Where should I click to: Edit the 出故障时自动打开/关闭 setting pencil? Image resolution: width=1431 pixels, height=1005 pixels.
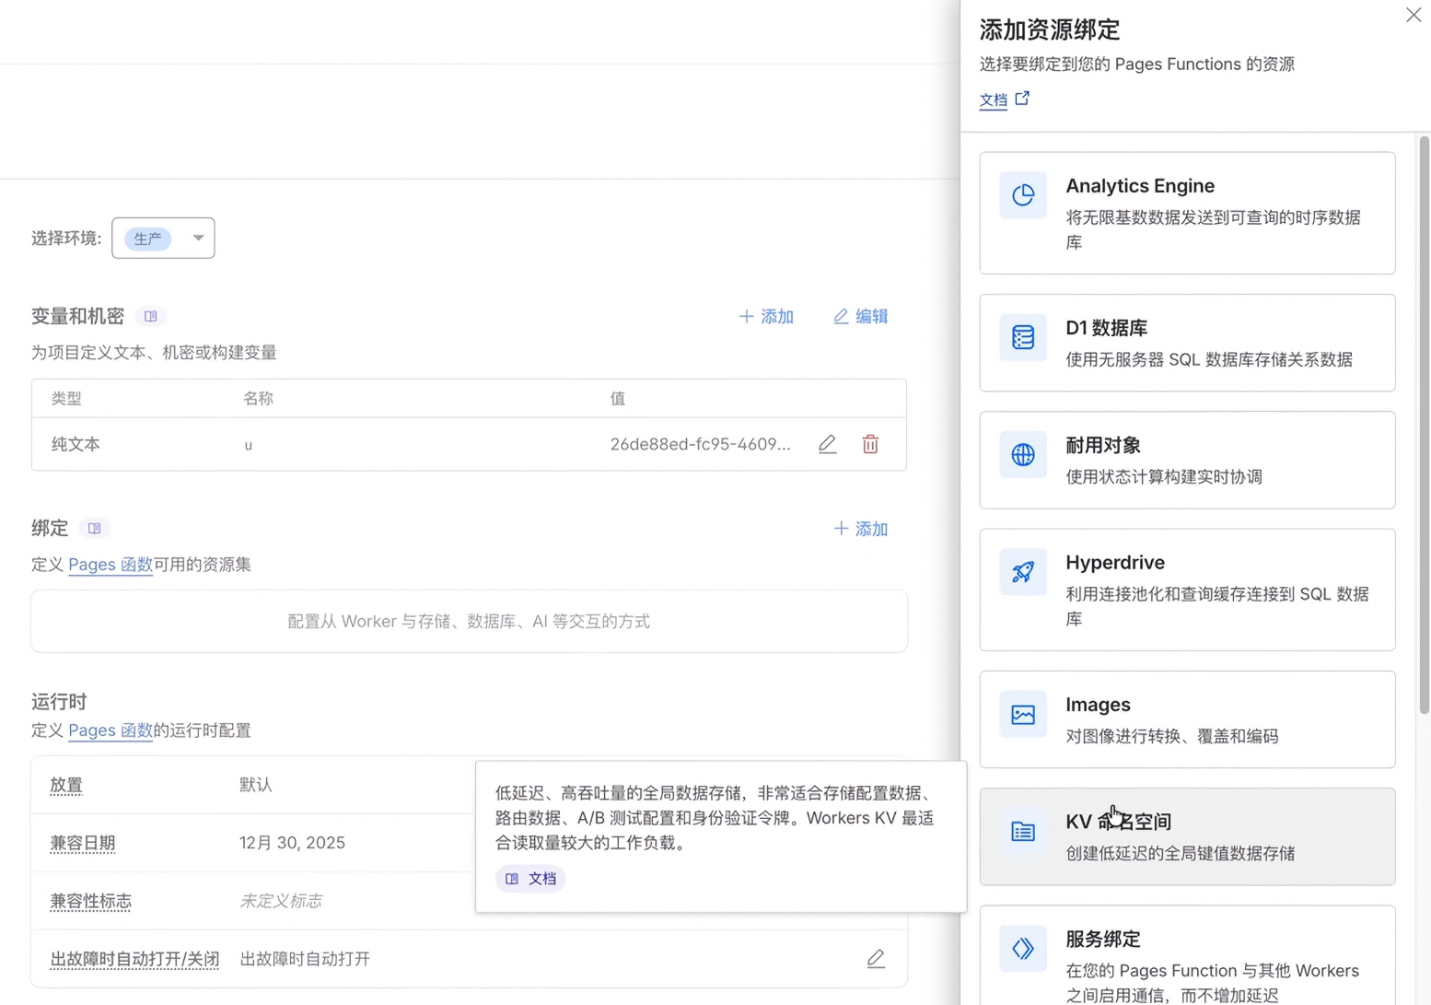pyautogui.click(x=876, y=959)
